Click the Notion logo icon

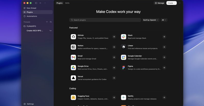pos(73,47)
